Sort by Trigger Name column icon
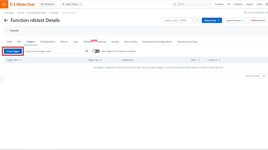 click(21, 60)
